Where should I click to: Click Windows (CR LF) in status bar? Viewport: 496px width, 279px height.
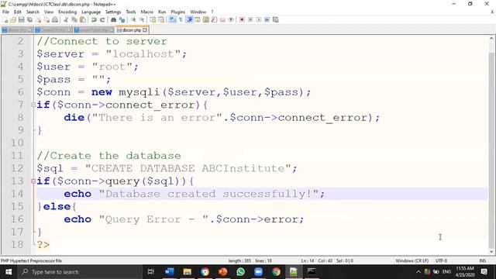[412, 260]
